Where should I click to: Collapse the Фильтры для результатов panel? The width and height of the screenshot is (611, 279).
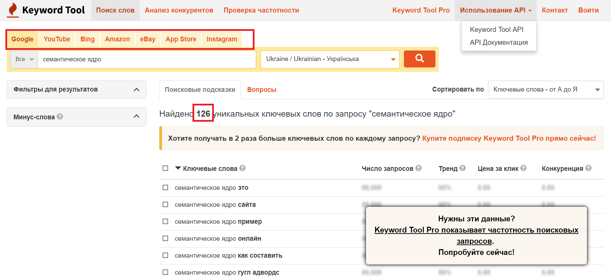click(137, 89)
